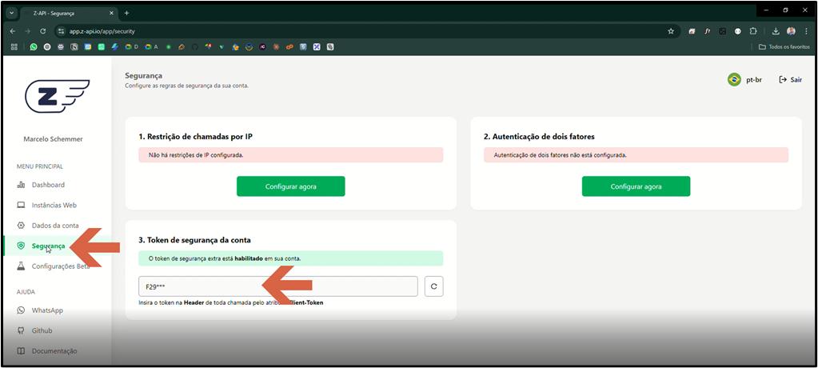View site information icon in address bar
Image resolution: width=818 pixels, height=368 pixels.
coord(61,31)
